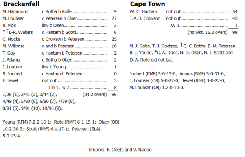Select the '(34.2 overs)' text
The height and width of the screenshot is (157, 245).
pos(94,95)
